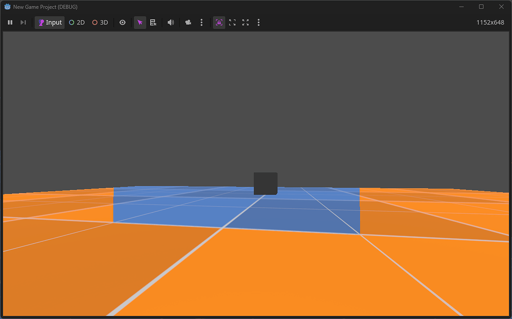The width and height of the screenshot is (512, 319).
Task: Toggle the embedded game focus icon
Action: point(218,22)
